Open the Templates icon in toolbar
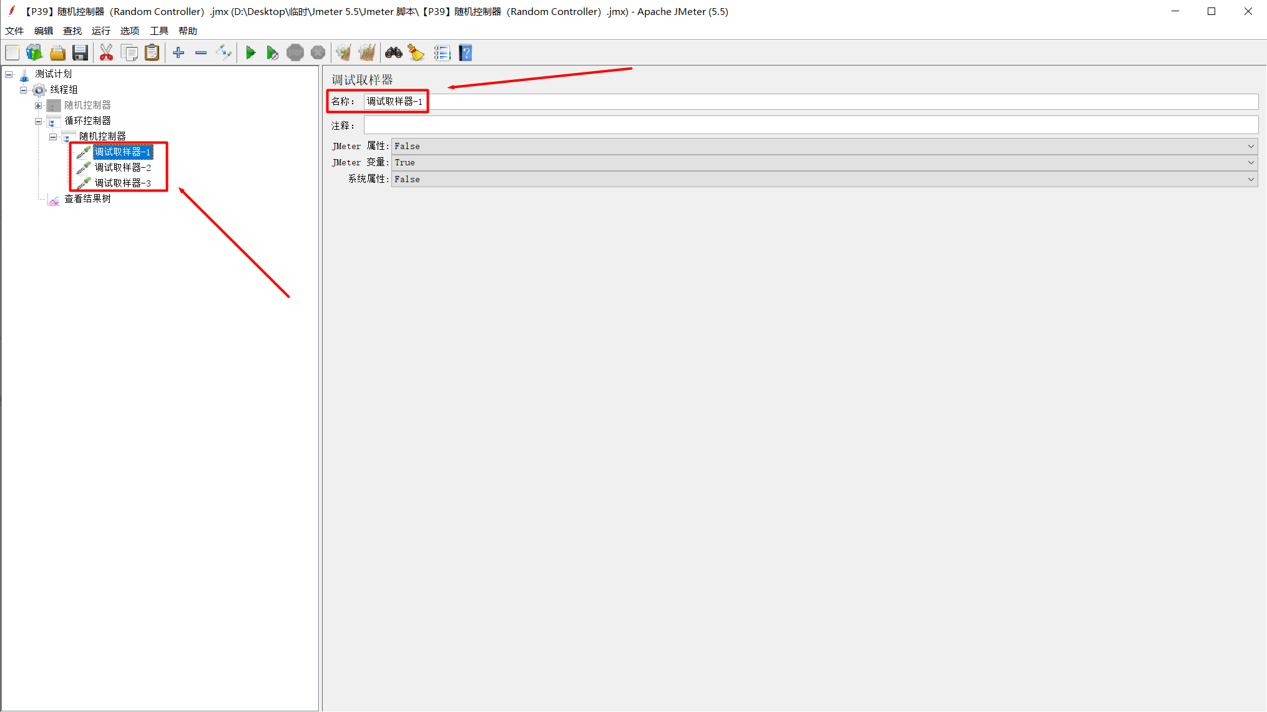The width and height of the screenshot is (1267, 712). (34, 53)
